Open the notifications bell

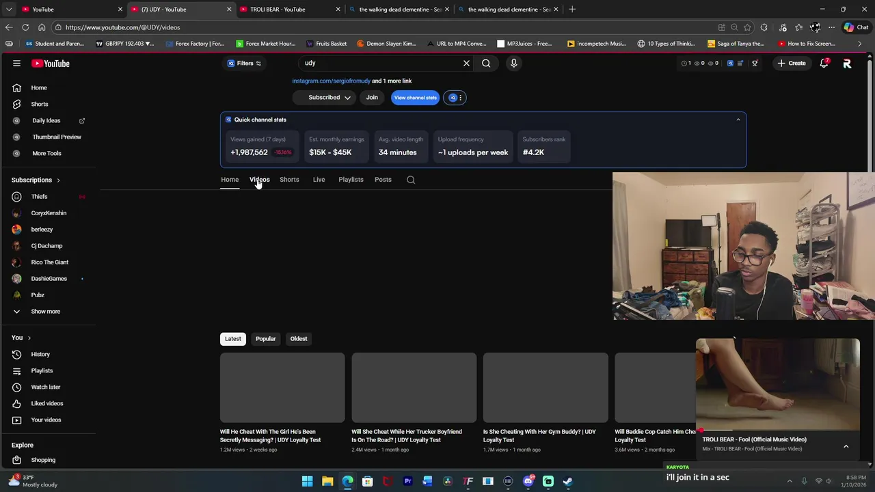824,64
